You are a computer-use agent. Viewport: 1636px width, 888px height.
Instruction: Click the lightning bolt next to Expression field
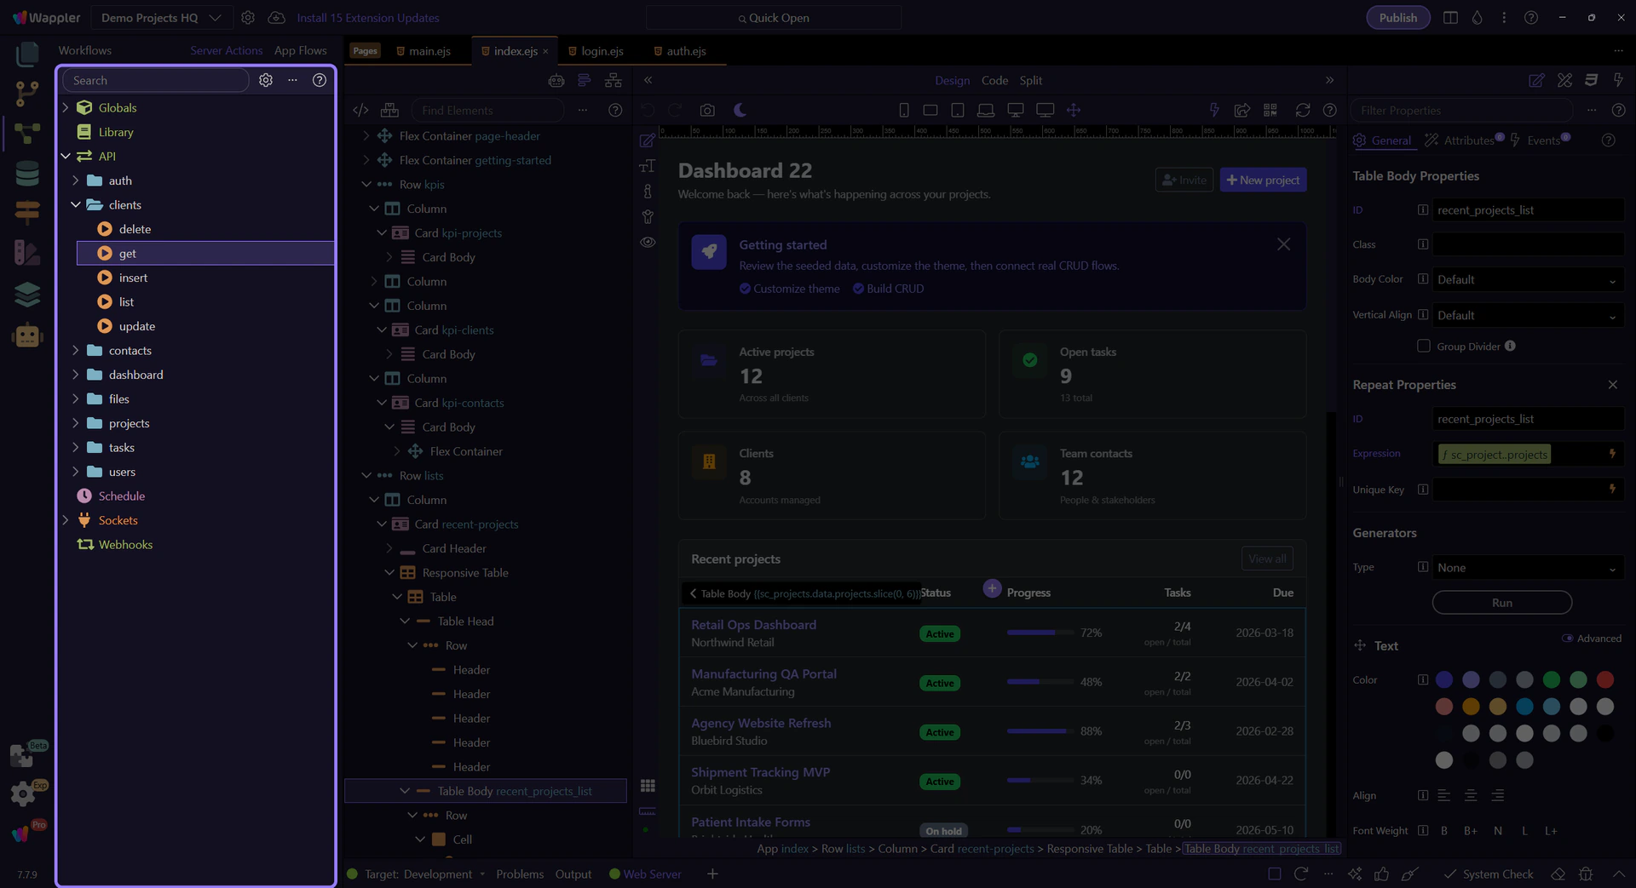click(x=1612, y=454)
